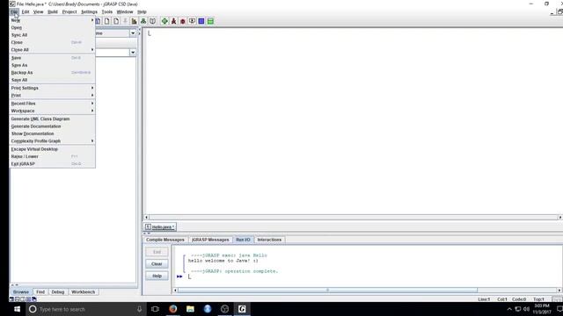
Task: Choose Save from the File menu
Action: coord(53,58)
